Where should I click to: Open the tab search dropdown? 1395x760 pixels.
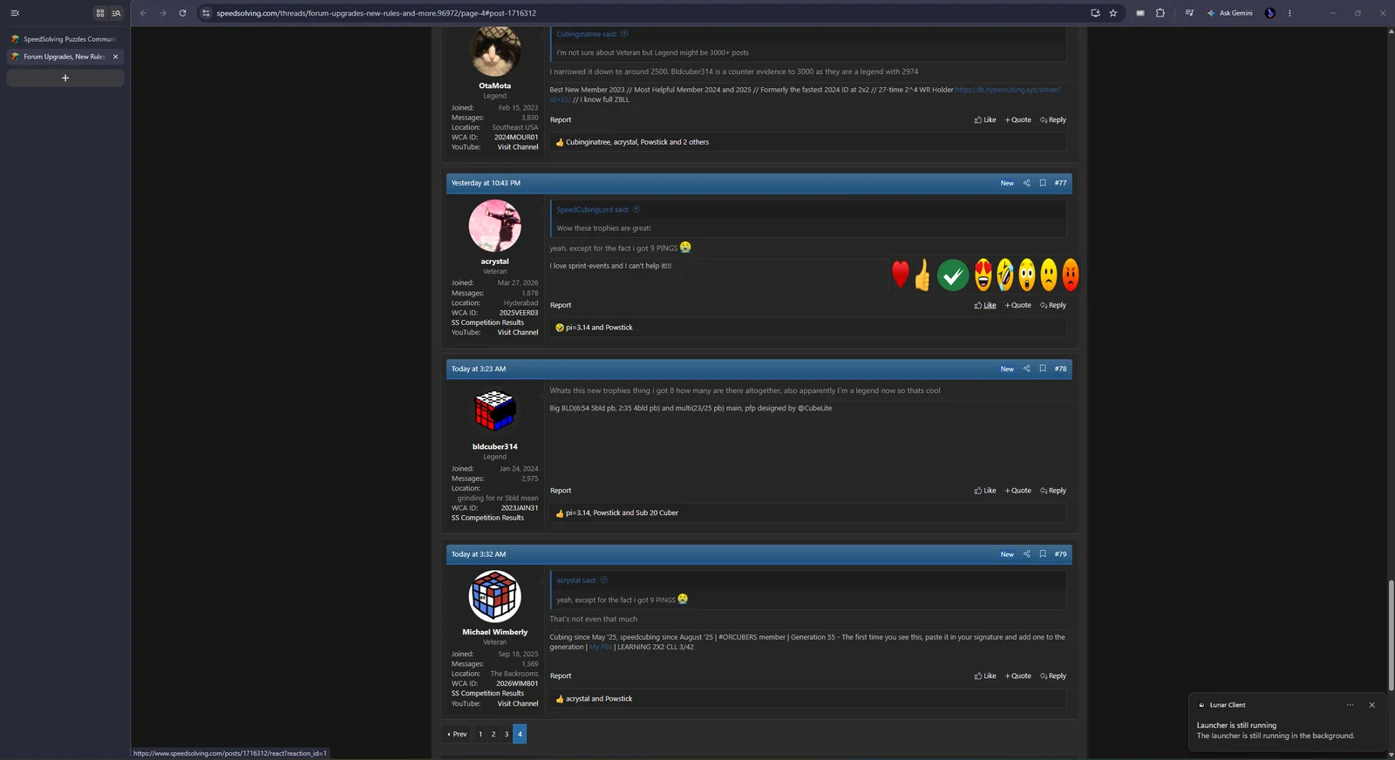116,13
